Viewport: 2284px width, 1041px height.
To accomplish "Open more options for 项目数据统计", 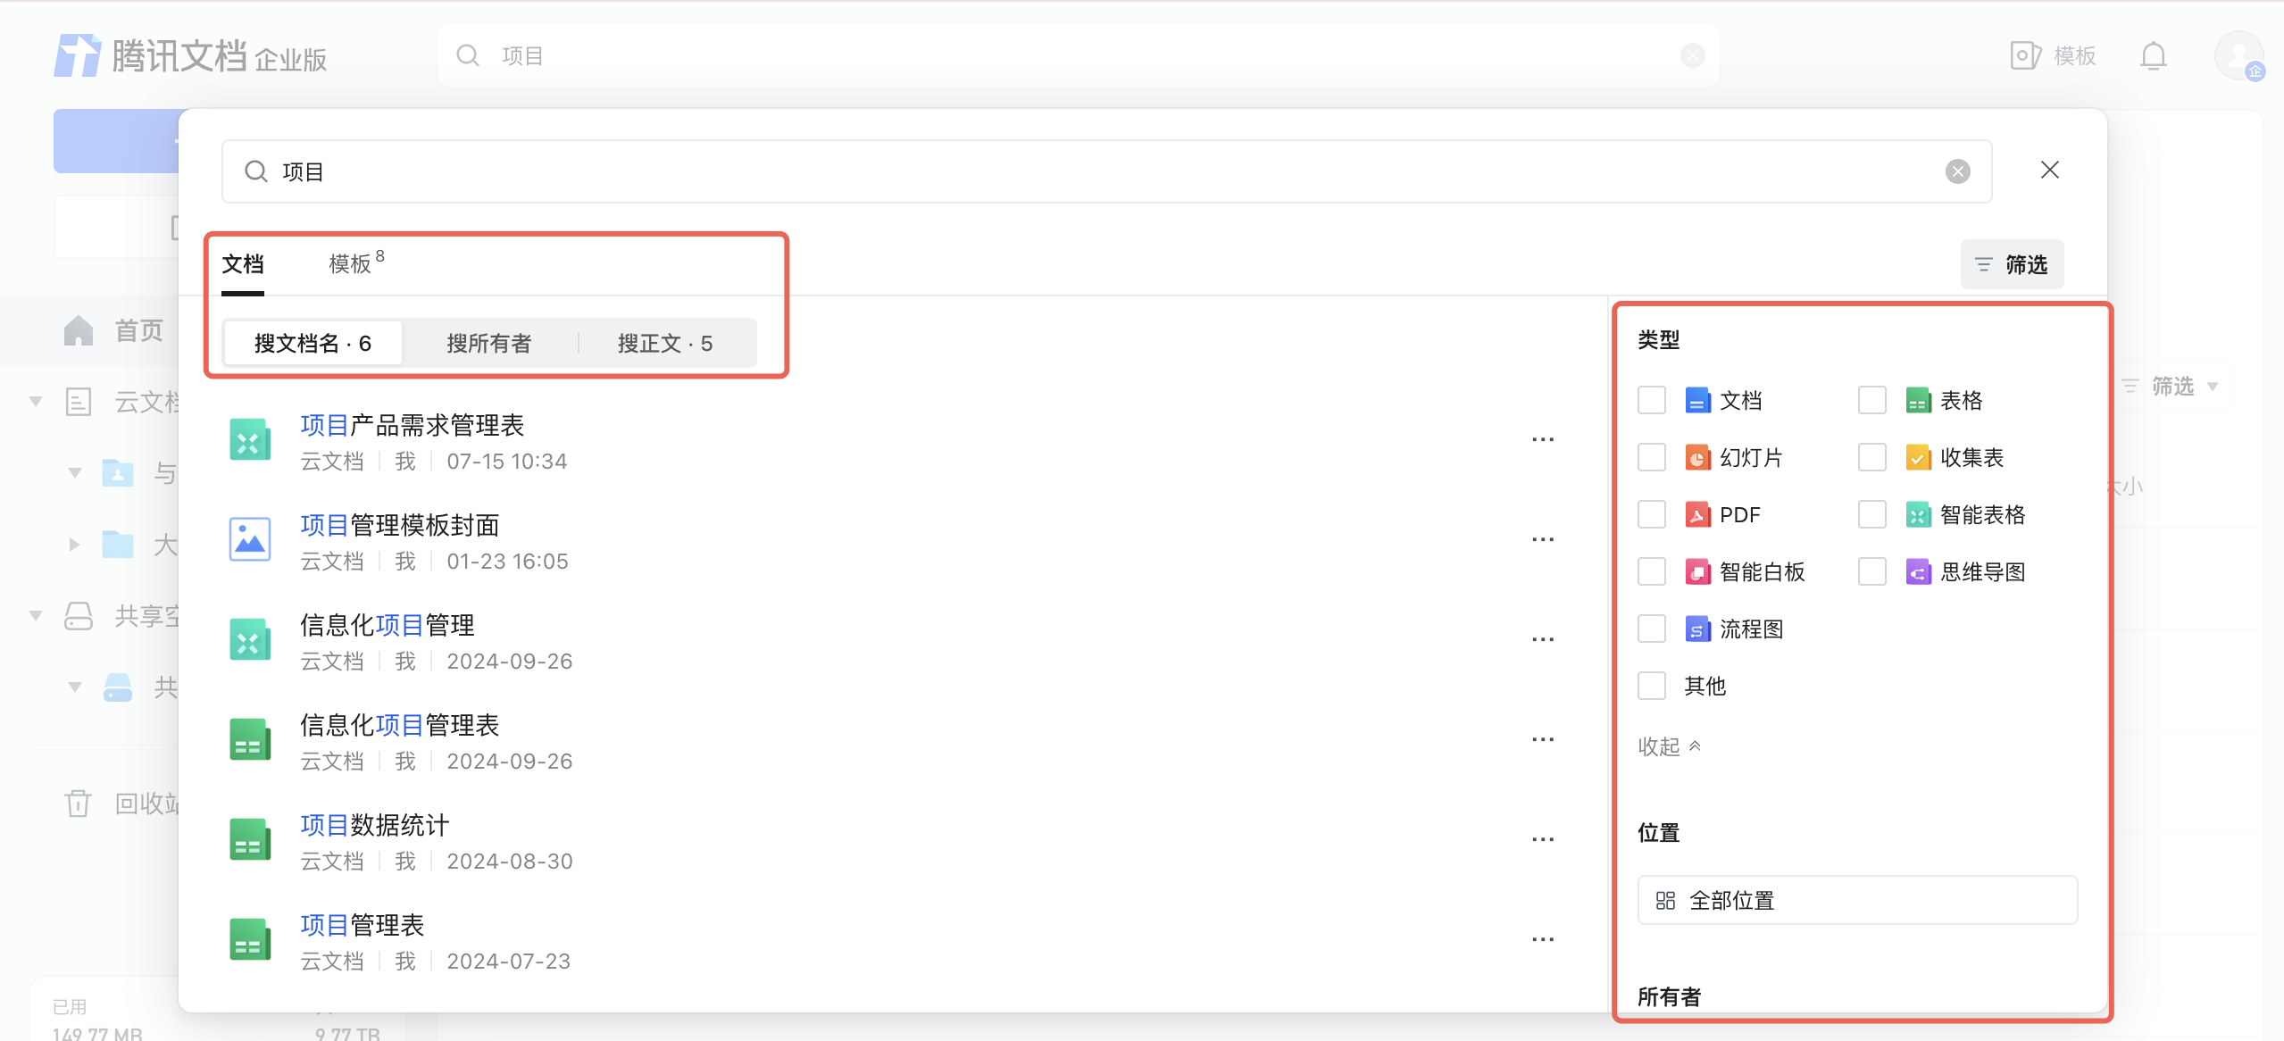I will pos(1542,840).
